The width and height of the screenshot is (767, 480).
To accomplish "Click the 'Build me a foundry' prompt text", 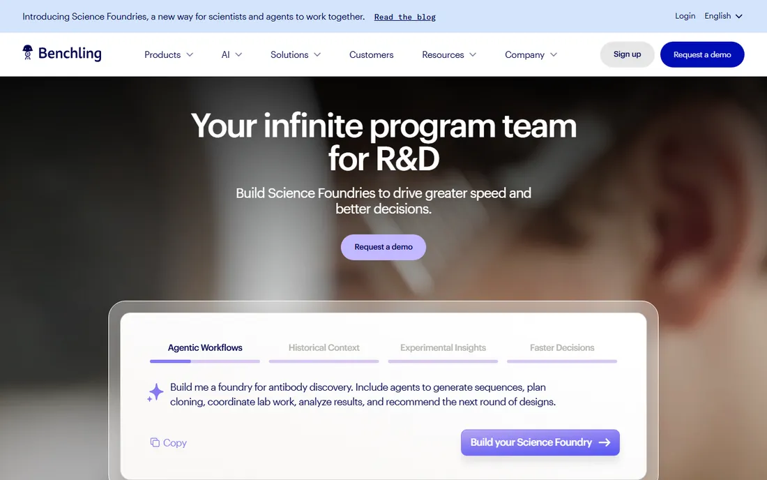I will coord(363,394).
